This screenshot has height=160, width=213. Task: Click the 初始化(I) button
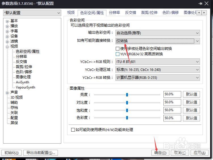tap(12, 153)
